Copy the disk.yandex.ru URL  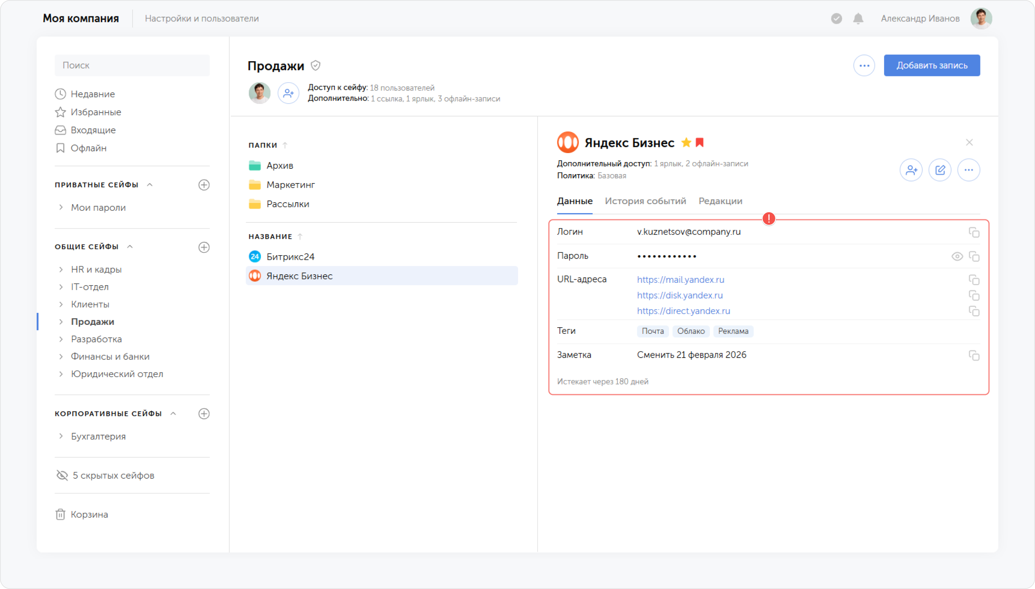[x=973, y=296]
